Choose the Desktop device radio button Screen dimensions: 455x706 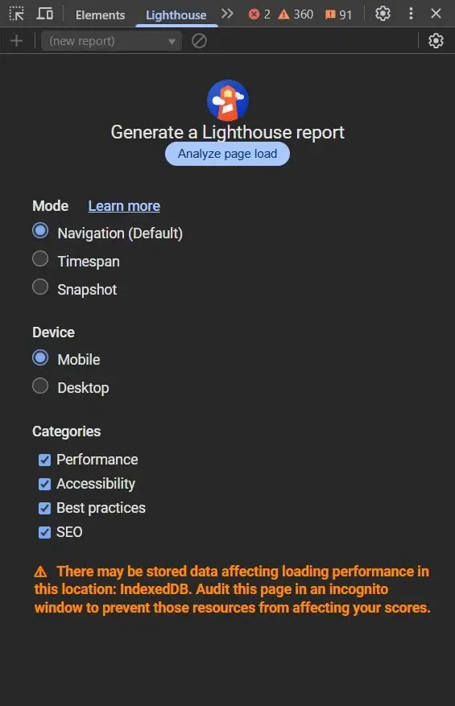tap(40, 386)
